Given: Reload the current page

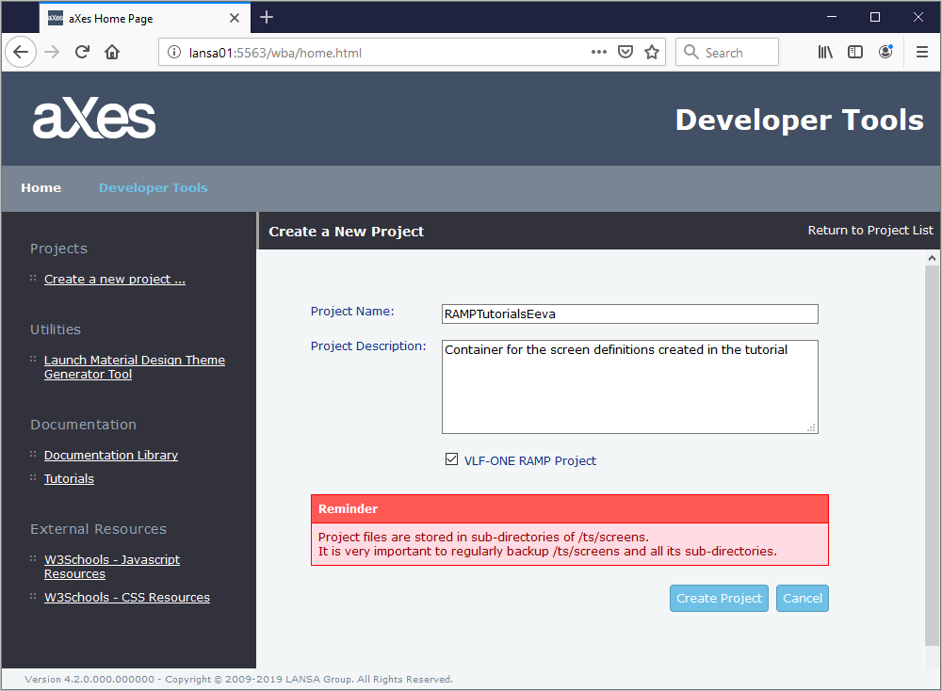Looking at the screenshot, I should click(82, 52).
